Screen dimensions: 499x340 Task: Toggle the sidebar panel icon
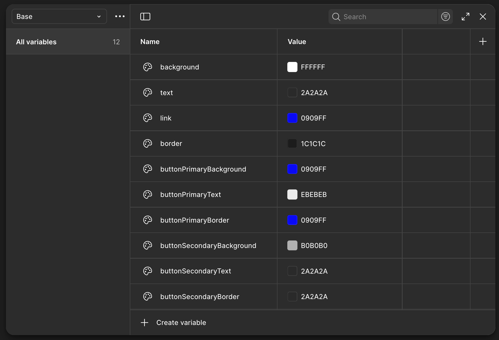coord(145,17)
